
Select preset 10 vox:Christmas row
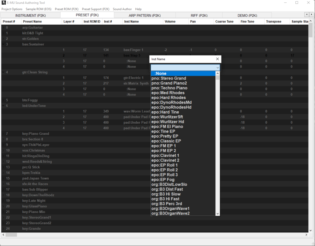pos(155,150)
